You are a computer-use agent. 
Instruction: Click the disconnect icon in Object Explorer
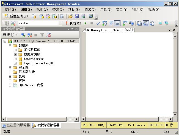tap(29, 35)
